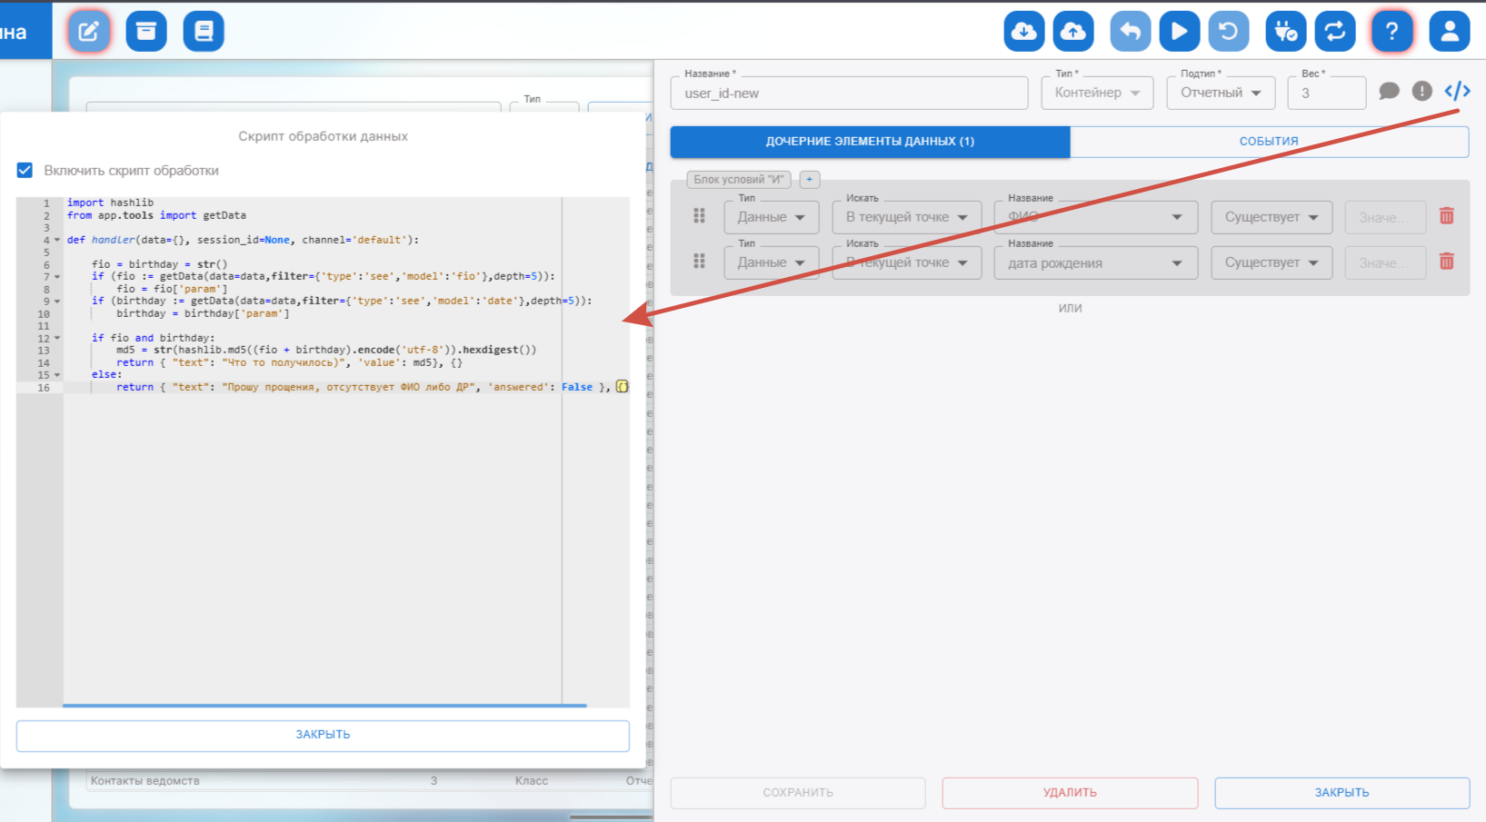Click the cloud upload icon
This screenshot has width=1486, height=822.
pyautogui.click(x=1072, y=32)
